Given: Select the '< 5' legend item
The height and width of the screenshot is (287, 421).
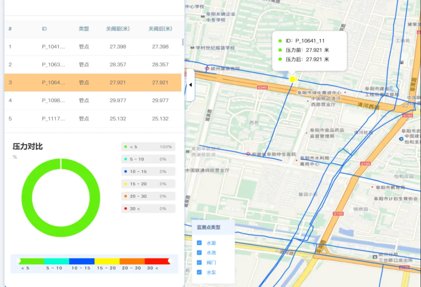Looking at the screenshot, I should tap(148, 147).
